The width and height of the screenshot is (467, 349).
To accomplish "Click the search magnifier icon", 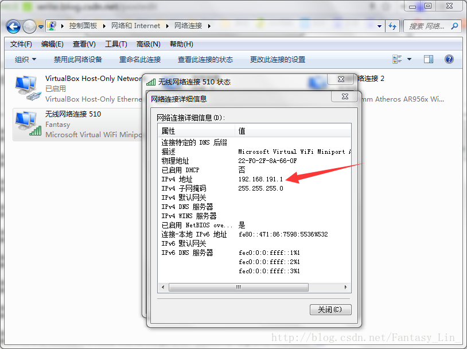I will click(454, 26).
